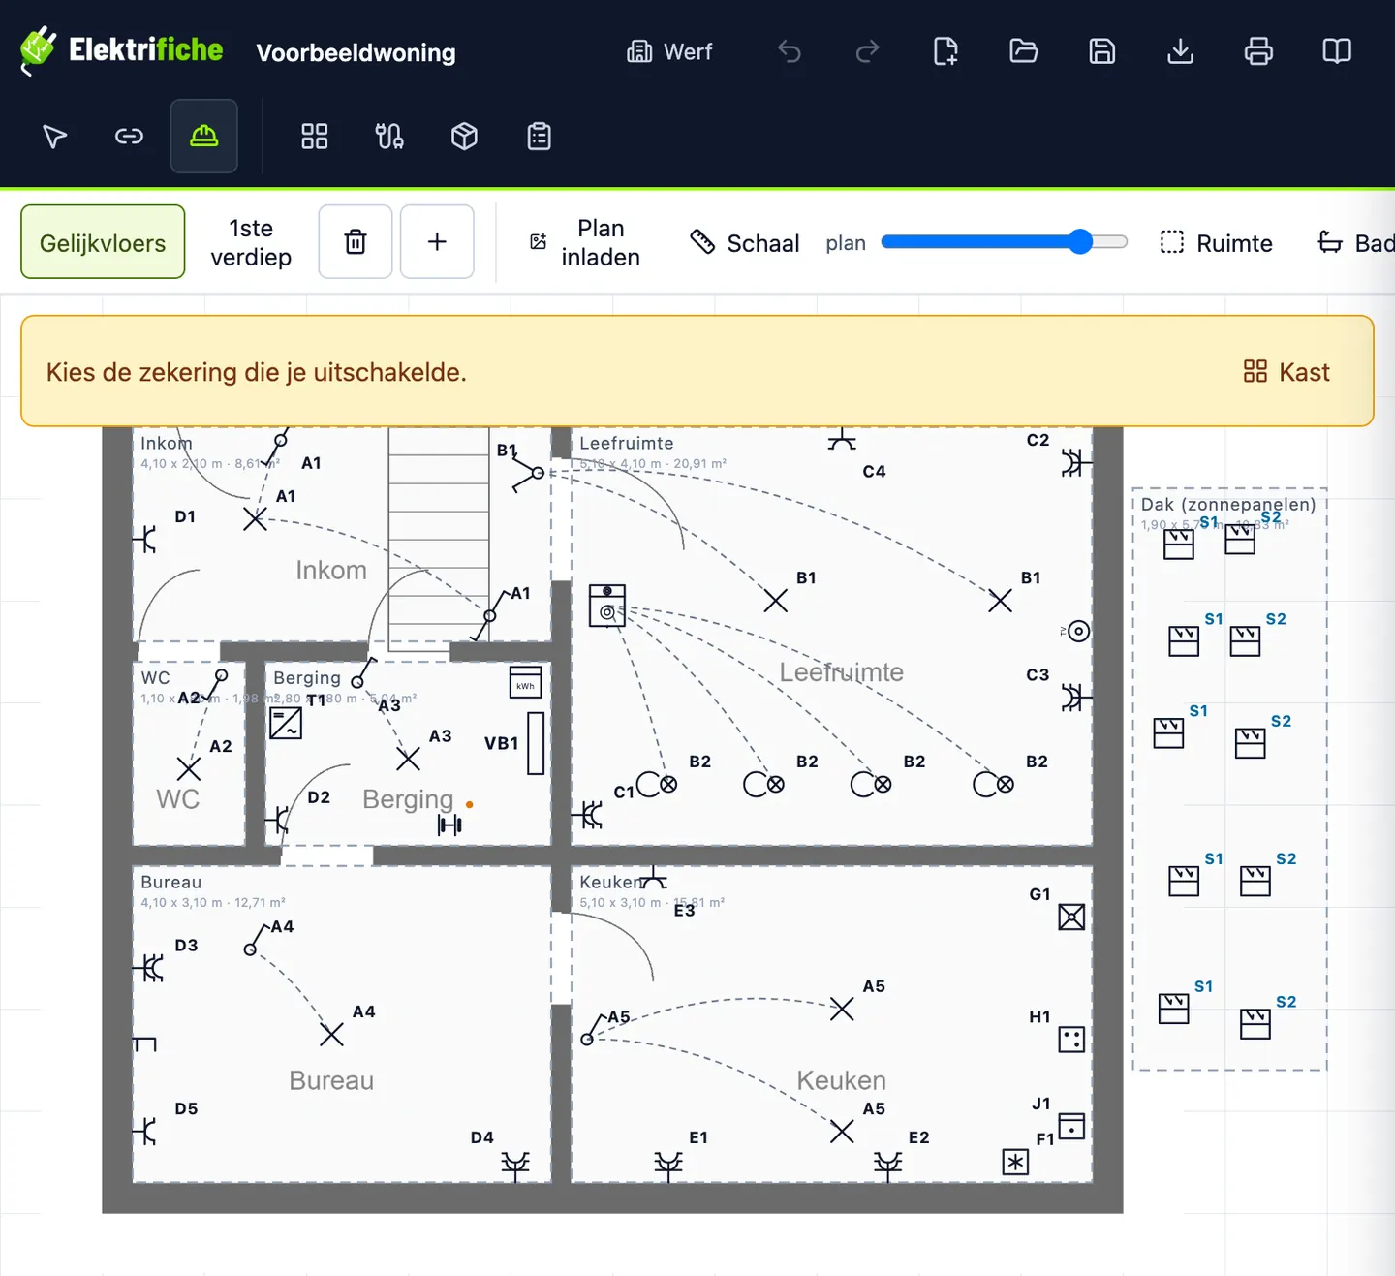Select the kWh meter symbol in Berging
1395x1276 pixels.
(526, 683)
